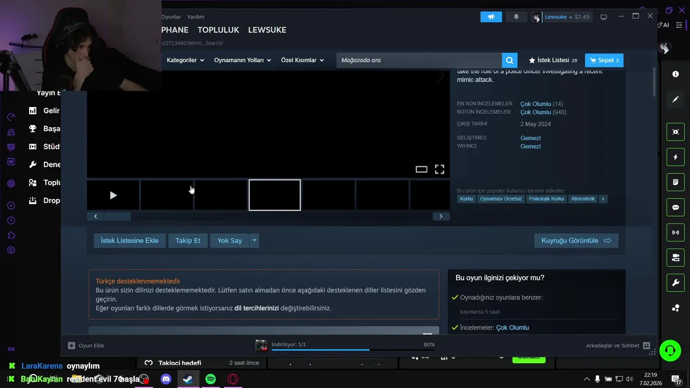Open the Başarılar trophy item in streaming sidebar
Viewport: 690px width, 388px height.
point(44,129)
